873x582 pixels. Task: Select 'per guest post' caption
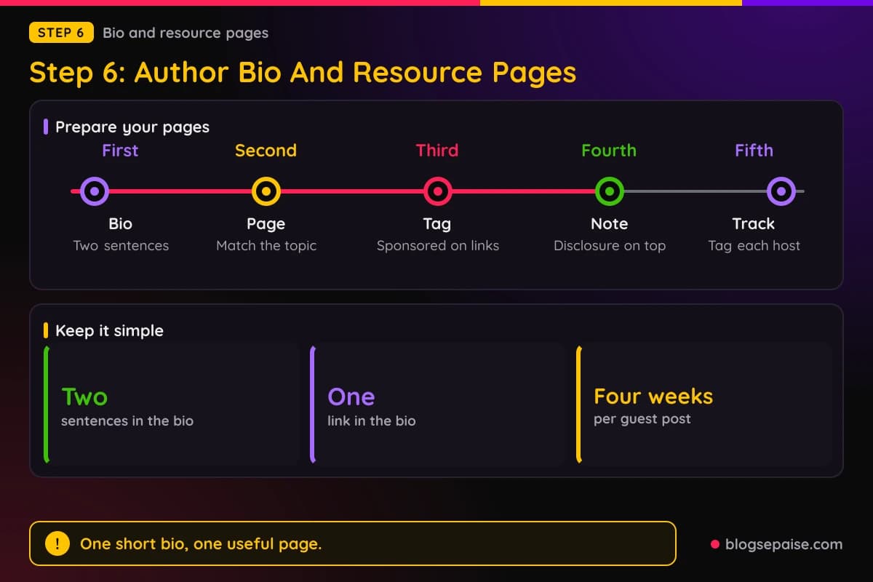(642, 419)
